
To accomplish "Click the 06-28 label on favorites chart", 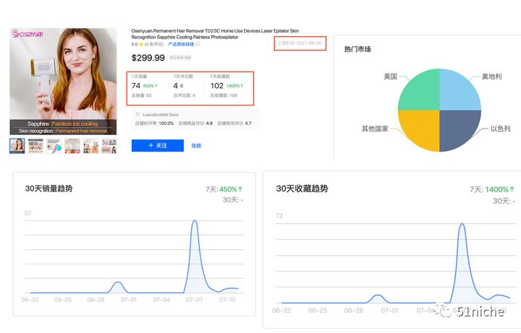I will click(x=354, y=311).
